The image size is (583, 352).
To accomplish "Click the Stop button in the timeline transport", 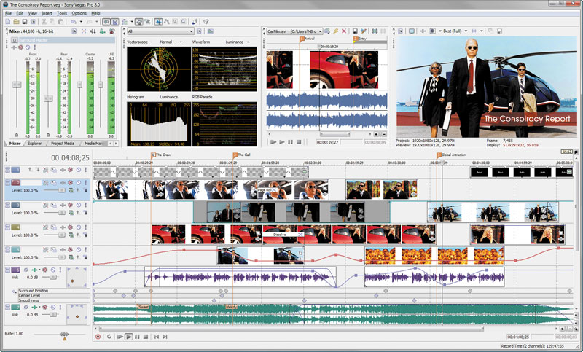I will (x=146, y=337).
